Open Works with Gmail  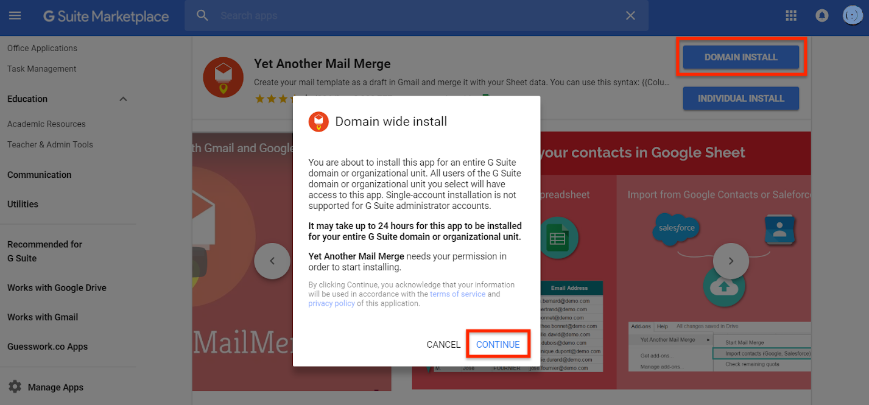[x=43, y=317]
